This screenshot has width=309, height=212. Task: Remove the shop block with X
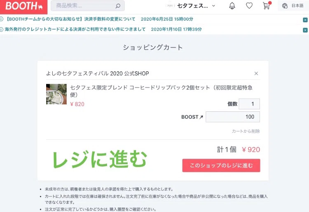tap(256, 73)
